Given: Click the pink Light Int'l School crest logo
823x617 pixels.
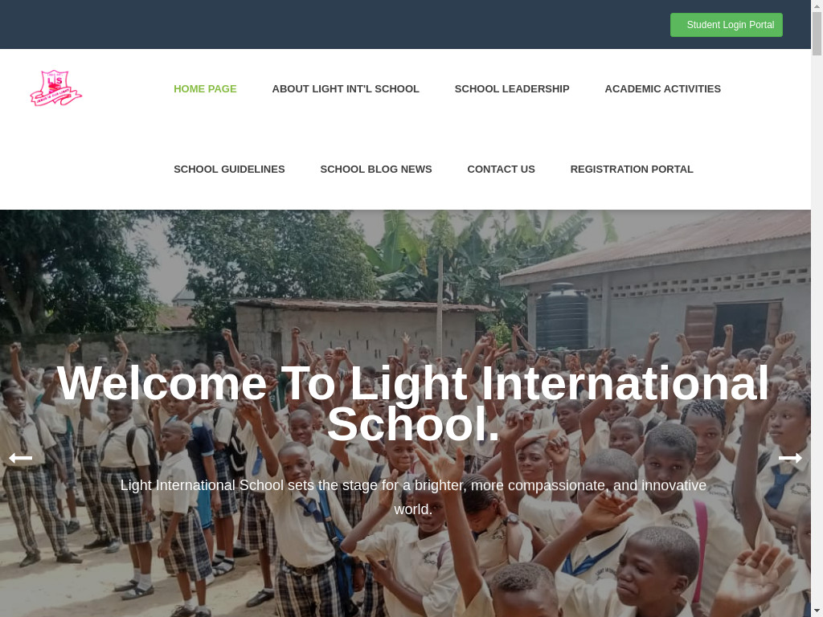Looking at the screenshot, I should tap(56, 88).
